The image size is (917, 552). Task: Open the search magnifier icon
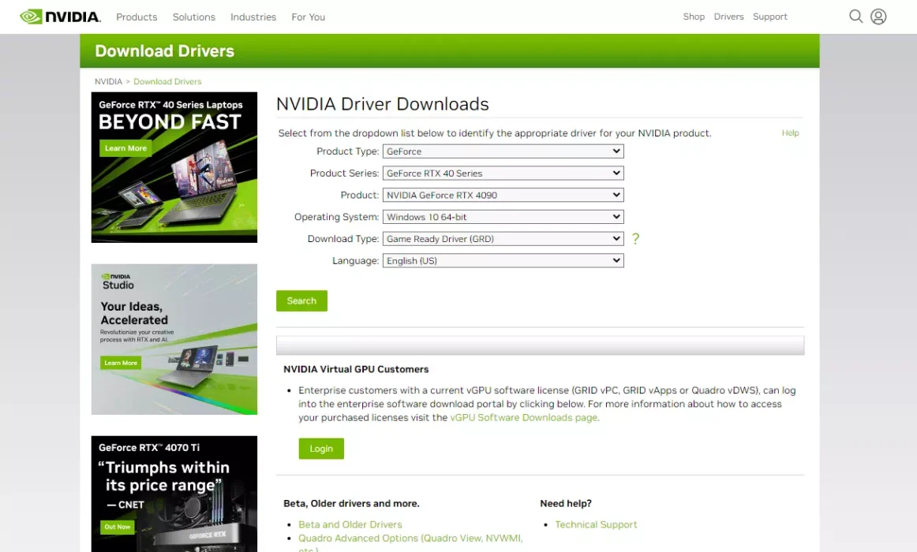(x=855, y=17)
